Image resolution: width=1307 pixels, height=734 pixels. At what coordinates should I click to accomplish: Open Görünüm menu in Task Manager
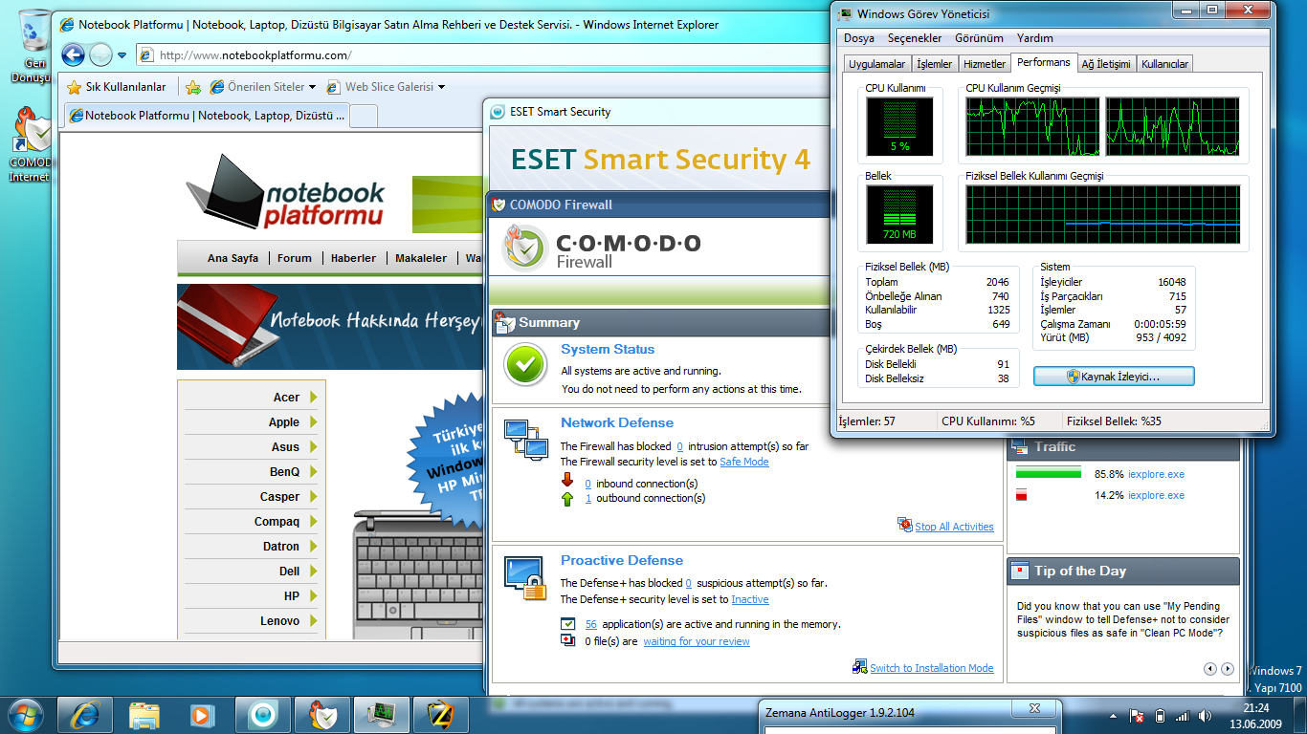[x=979, y=38]
